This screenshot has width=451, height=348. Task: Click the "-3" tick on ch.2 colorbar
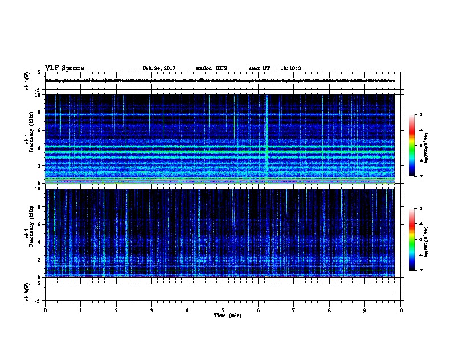click(x=420, y=209)
